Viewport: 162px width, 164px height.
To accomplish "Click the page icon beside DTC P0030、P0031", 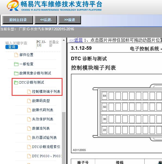I will 29,156.
